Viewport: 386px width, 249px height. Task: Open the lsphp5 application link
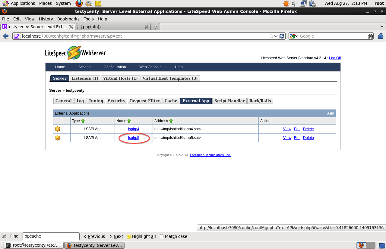tap(134, 138)
